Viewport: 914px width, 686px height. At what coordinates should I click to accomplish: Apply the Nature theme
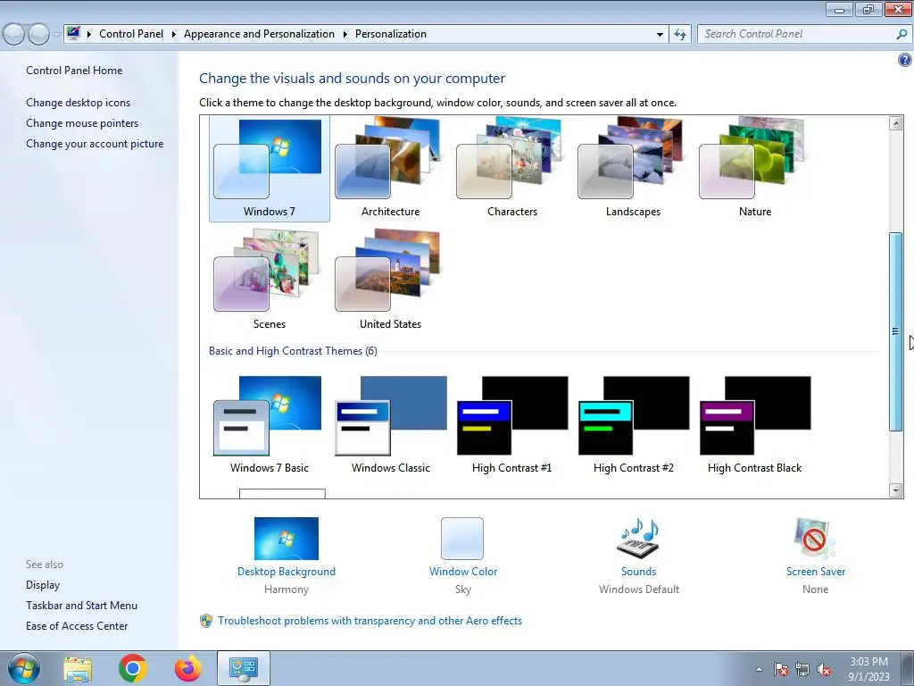pyautogui.click(x=755, y=168)
